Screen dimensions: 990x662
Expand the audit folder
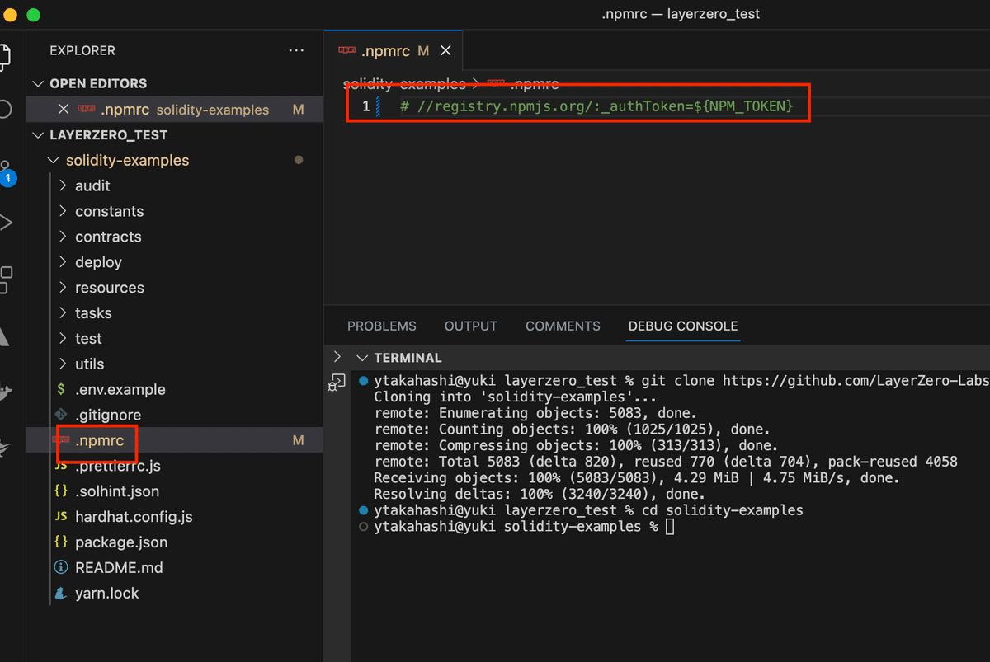click(x=64, y=185)
